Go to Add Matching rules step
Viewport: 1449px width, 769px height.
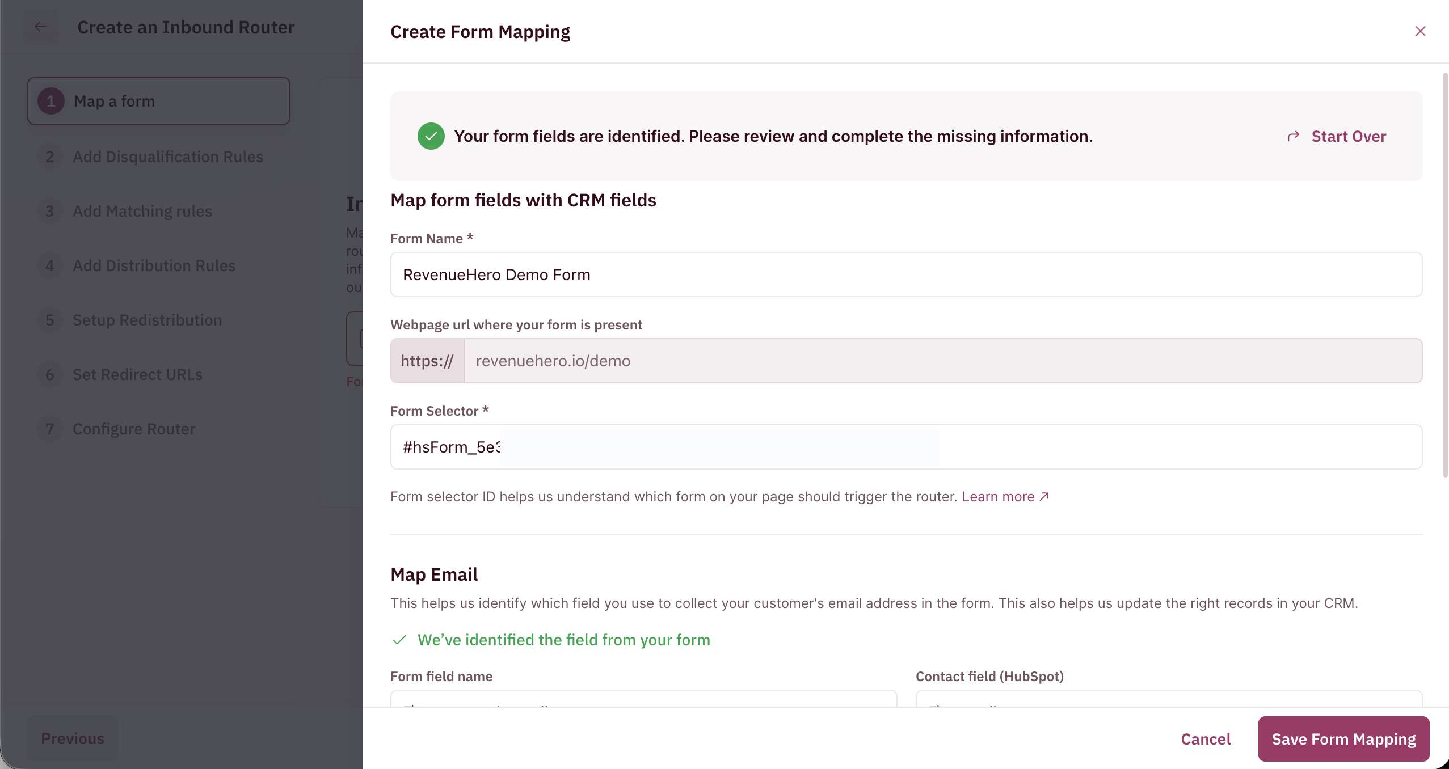tap(125, 211)
